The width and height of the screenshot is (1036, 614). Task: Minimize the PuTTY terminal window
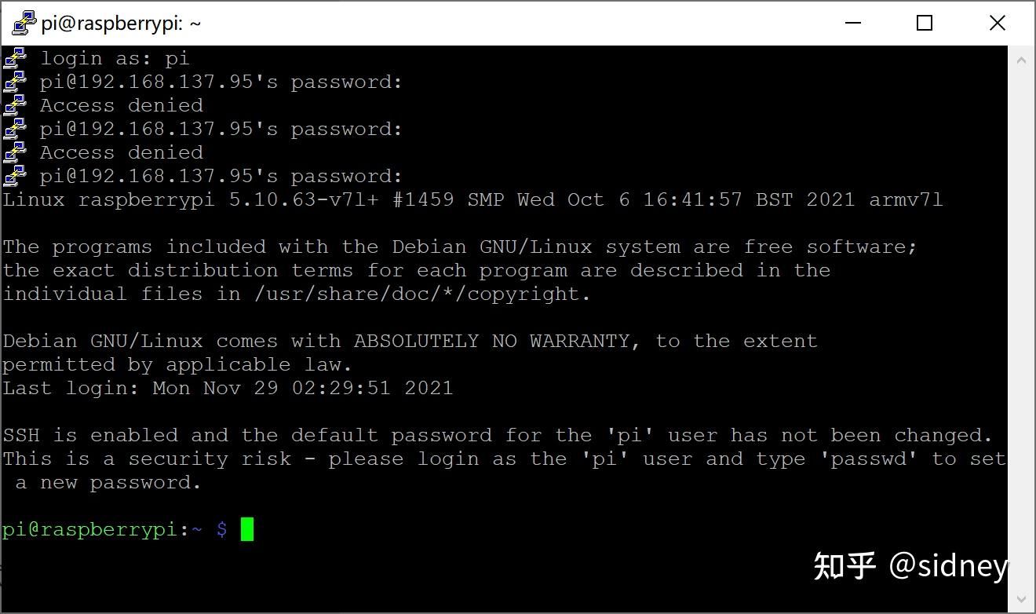coord(853,23)
